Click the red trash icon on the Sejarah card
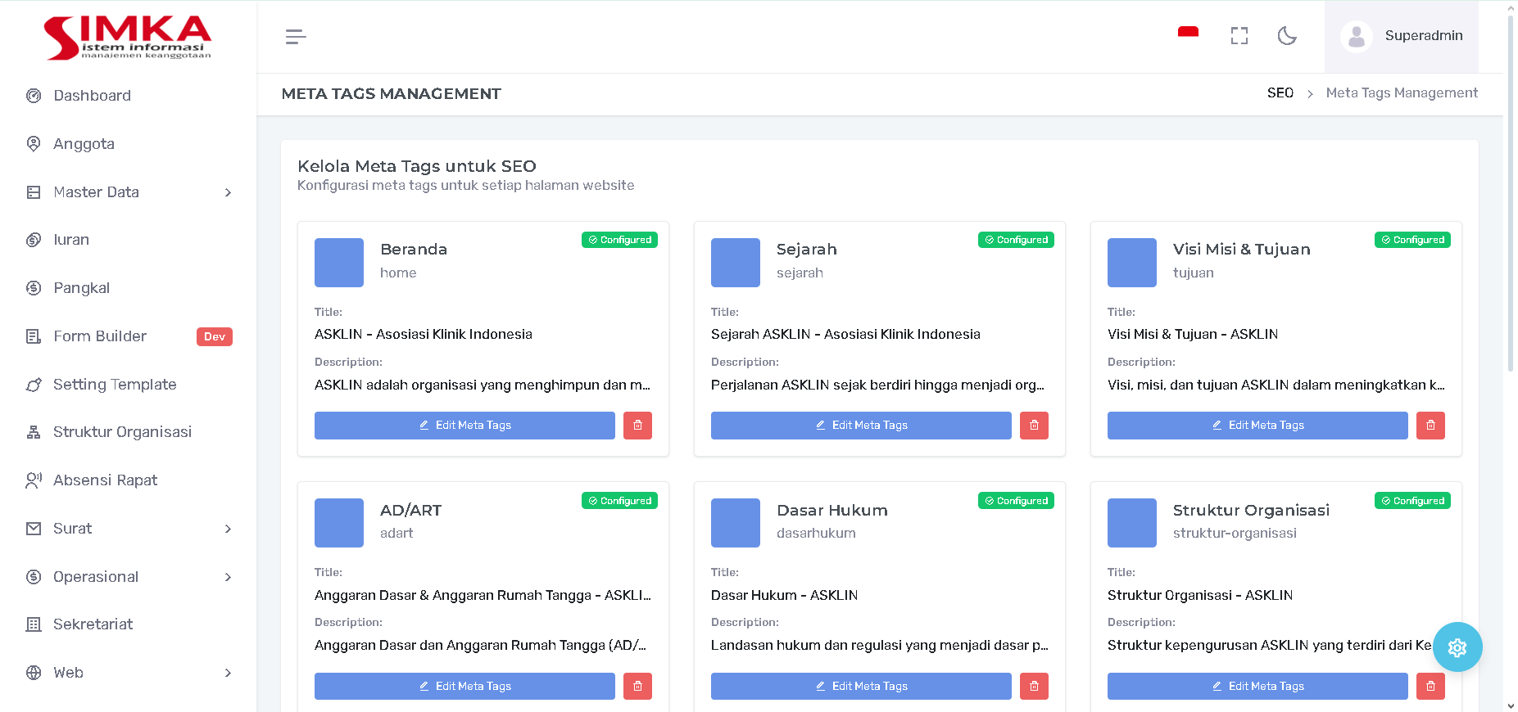 click(1034, 426)
